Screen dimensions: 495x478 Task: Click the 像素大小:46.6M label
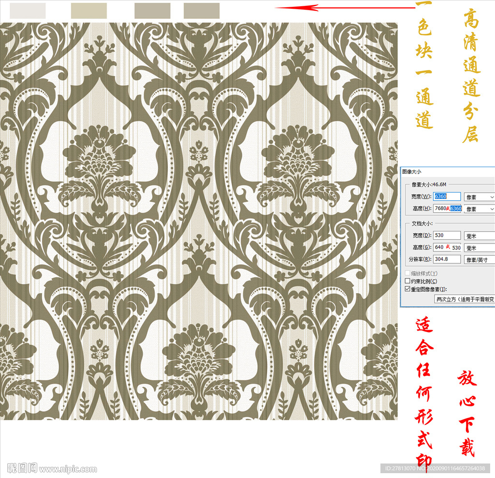(x=429, y=184)
